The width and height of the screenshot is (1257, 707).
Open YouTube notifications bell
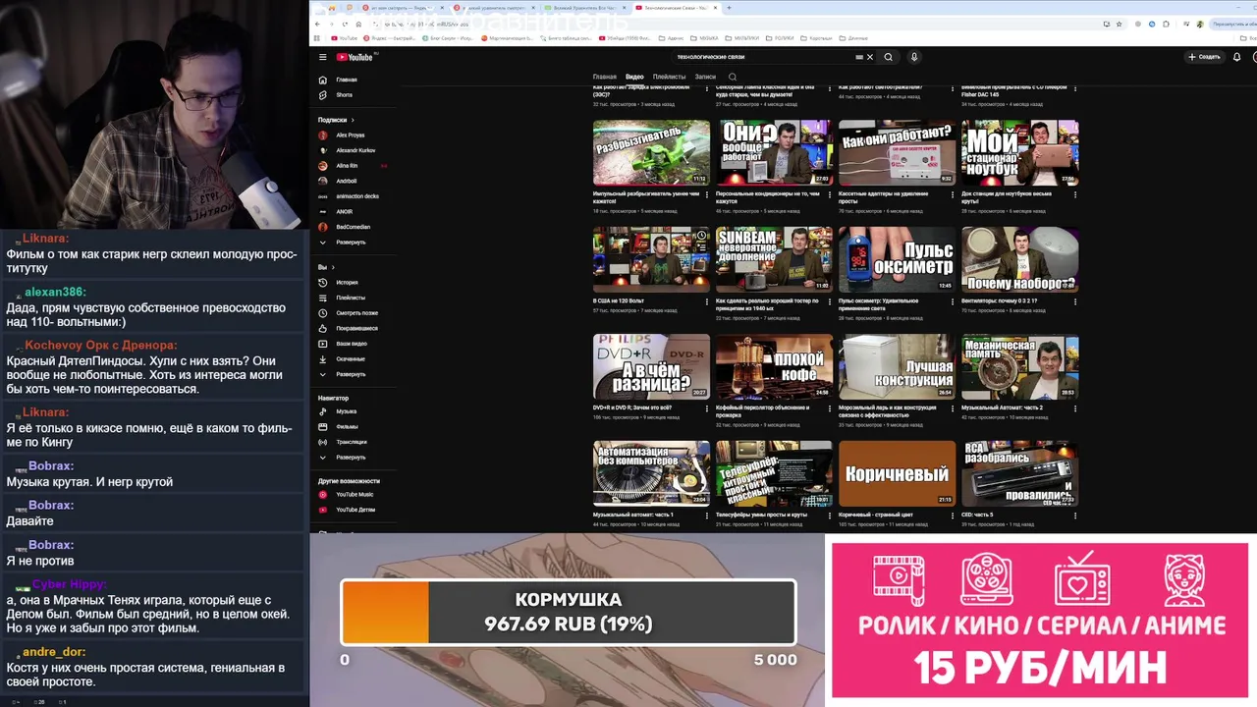(x=1236, y=57)
